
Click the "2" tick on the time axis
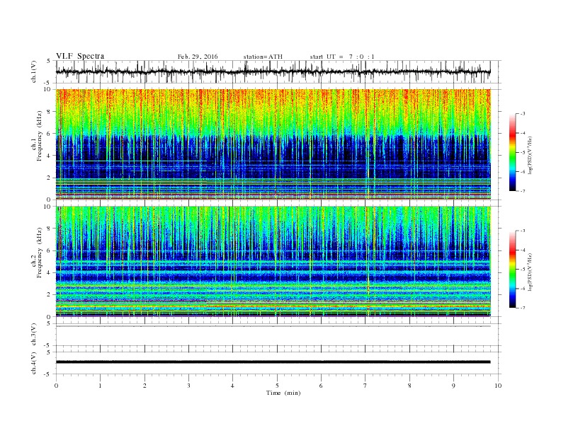[x=144, y=386]
